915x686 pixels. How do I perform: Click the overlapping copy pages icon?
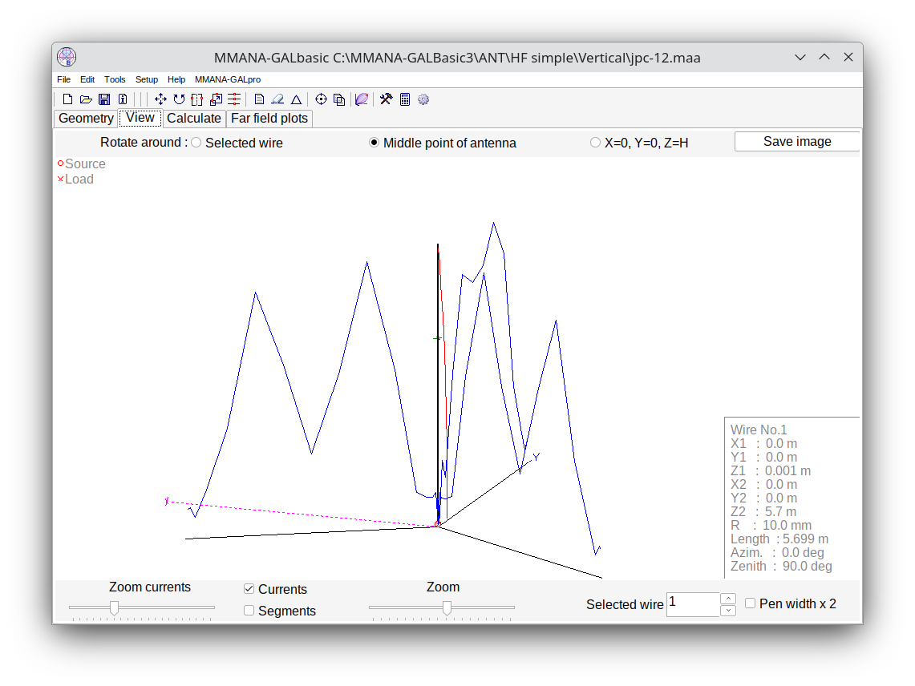339,99
